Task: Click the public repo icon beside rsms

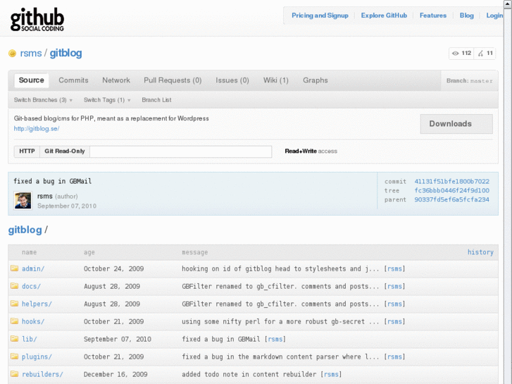Action: [x=12, y=54]
